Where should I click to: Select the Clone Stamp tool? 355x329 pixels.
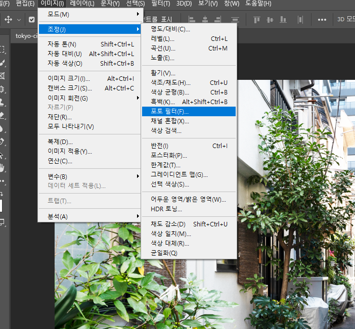click(2, 102)
